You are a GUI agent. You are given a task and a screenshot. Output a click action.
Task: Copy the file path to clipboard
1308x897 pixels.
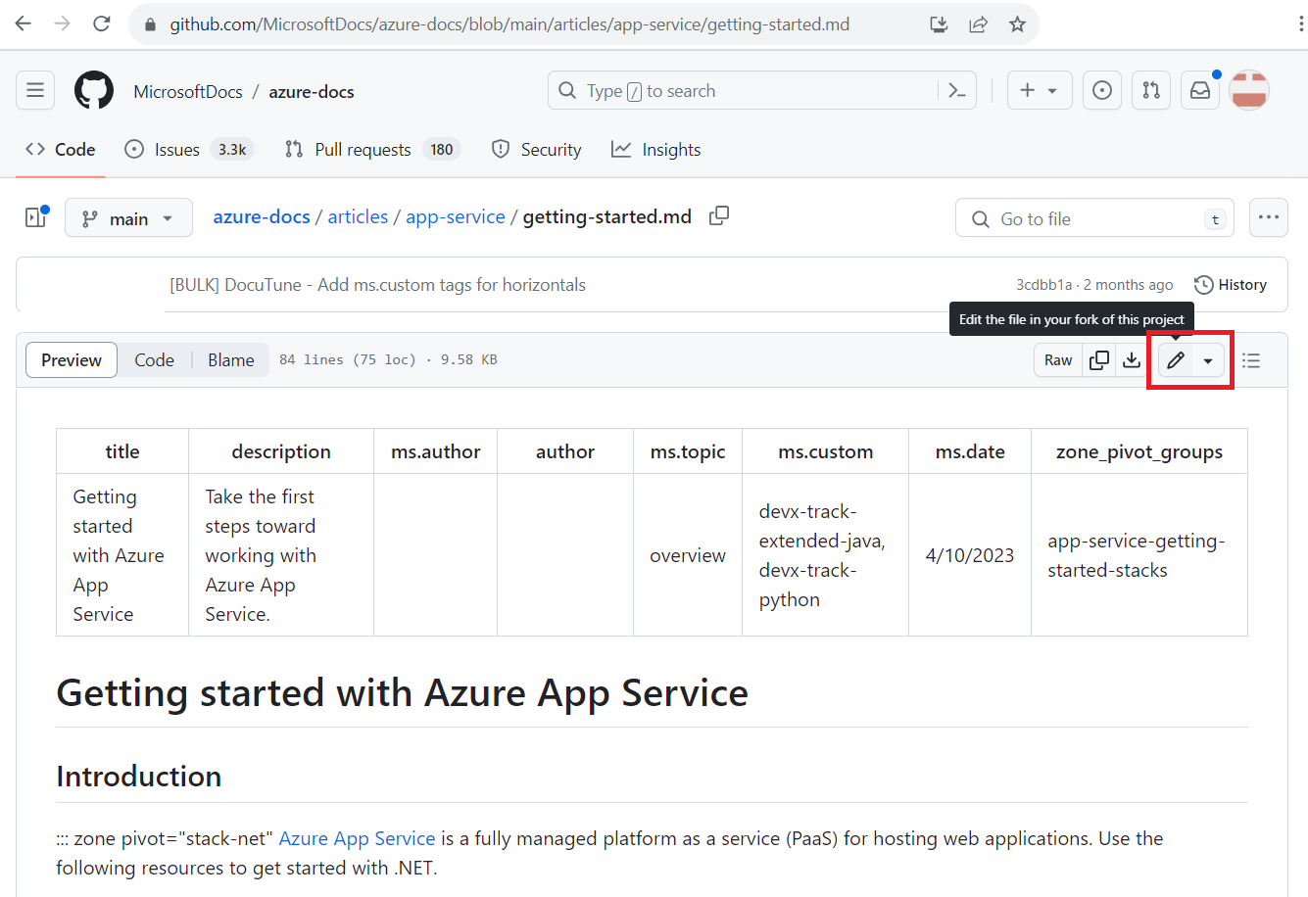click(718, 215)
